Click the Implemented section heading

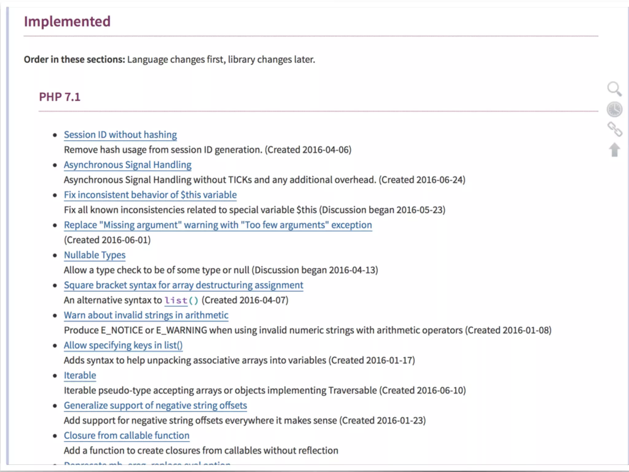coord(67,22)
